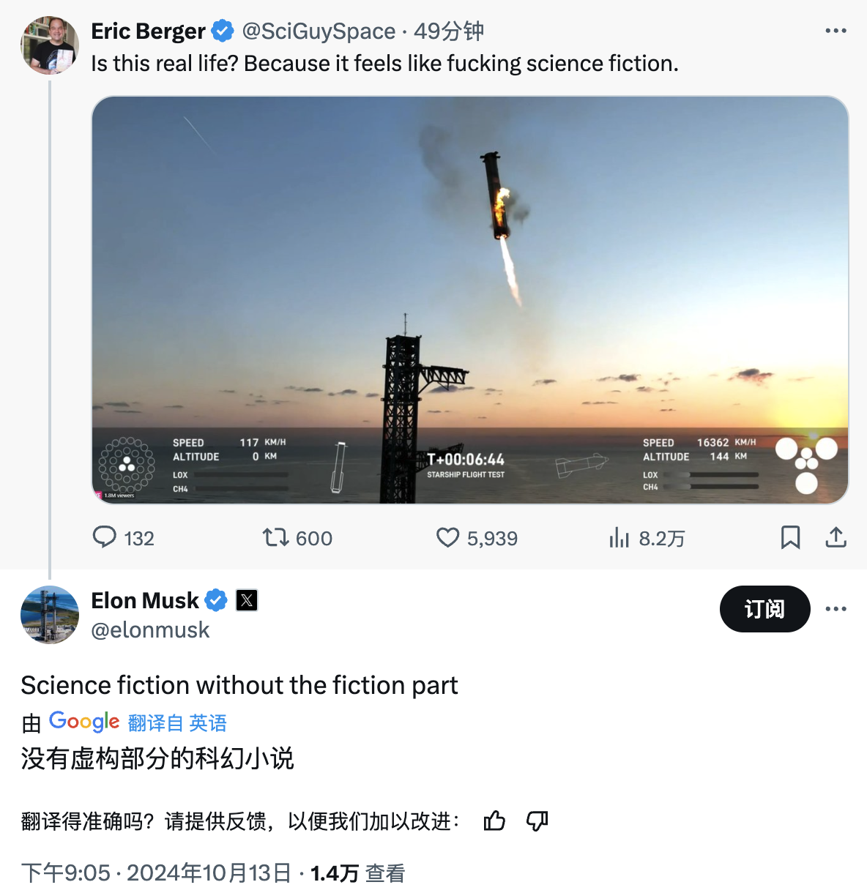
Task: Click the 订阅 subscribe button
Action: pos(764,609)
